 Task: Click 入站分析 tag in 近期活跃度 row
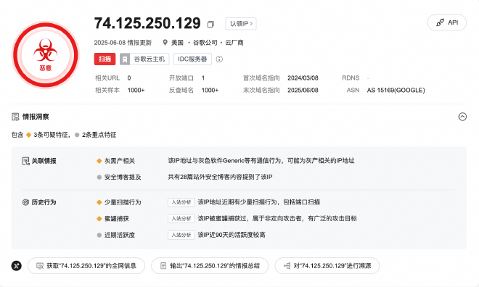(181, 235)
